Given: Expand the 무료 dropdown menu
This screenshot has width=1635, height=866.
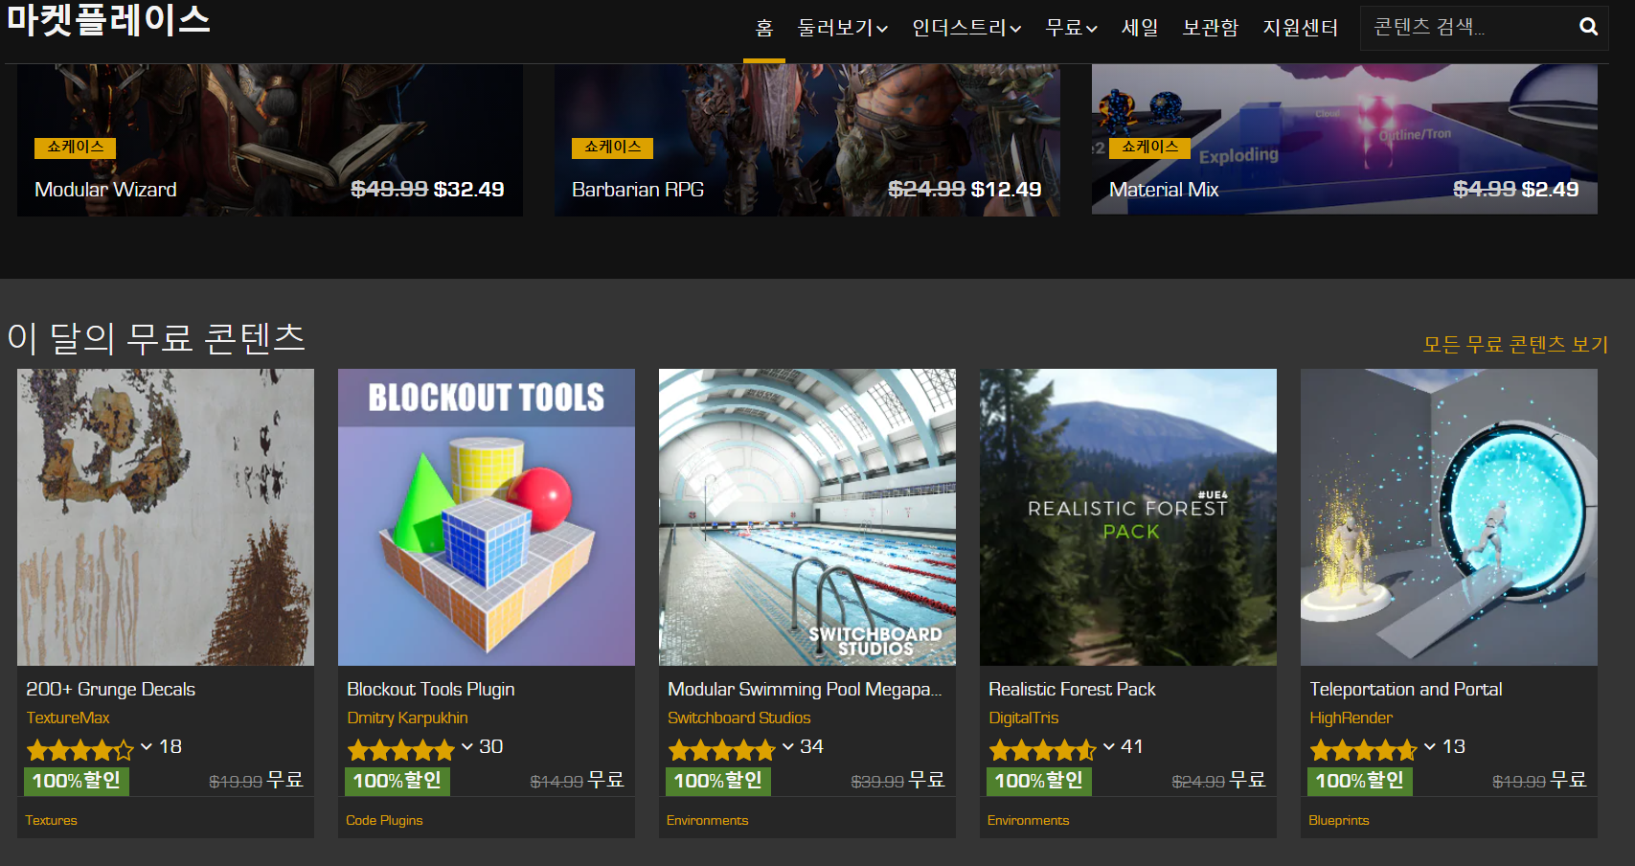Looking at the screenshot, I should (1071, 28).
